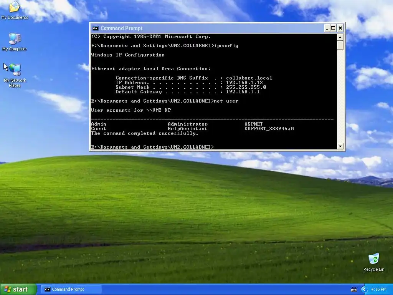Click the HelpAssistant account name
Viewport: 393px width, 295px height.
[188, 129]
